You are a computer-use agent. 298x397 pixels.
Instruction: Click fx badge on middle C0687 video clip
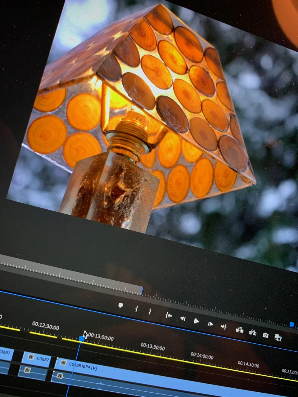[31, 357]
